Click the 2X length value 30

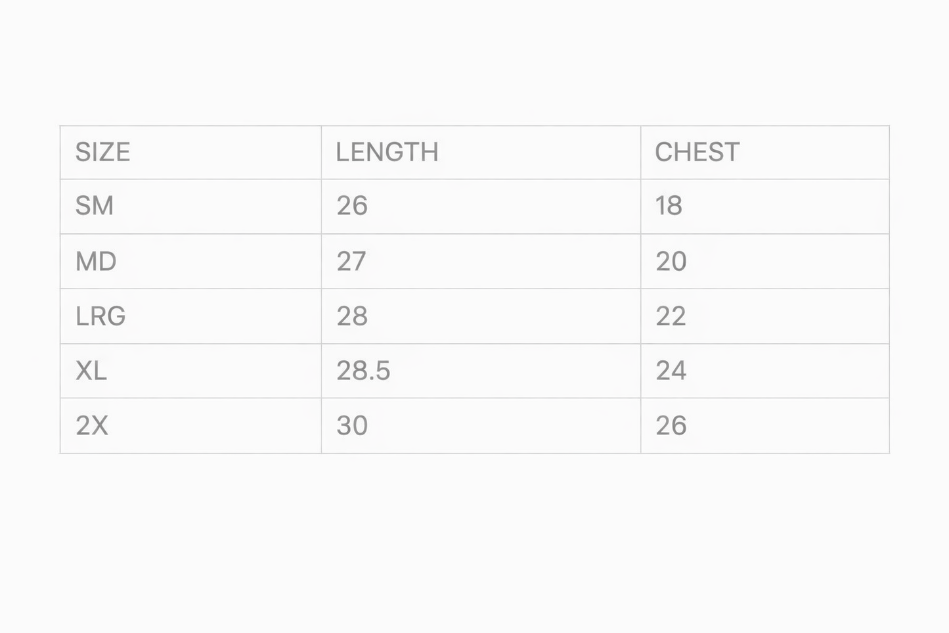(x=352, y=426)
